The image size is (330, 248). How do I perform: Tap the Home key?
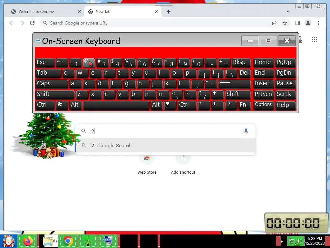pos(263,63)
